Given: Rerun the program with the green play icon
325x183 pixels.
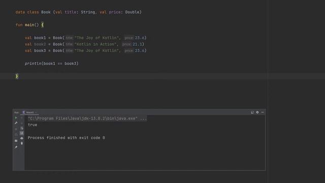Looking at the screenshot, I should (x=16, y=117).
